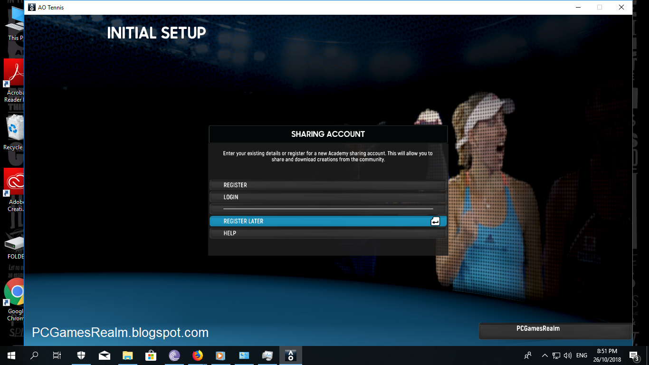Open Action Center notifications icon
The width and height of the screenshot is (649, 365).
pyautogui.click(x=634, y=355)
